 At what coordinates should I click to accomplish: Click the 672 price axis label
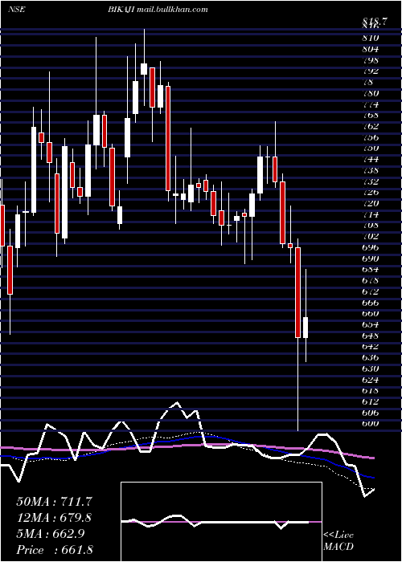[x=371, y=291]
